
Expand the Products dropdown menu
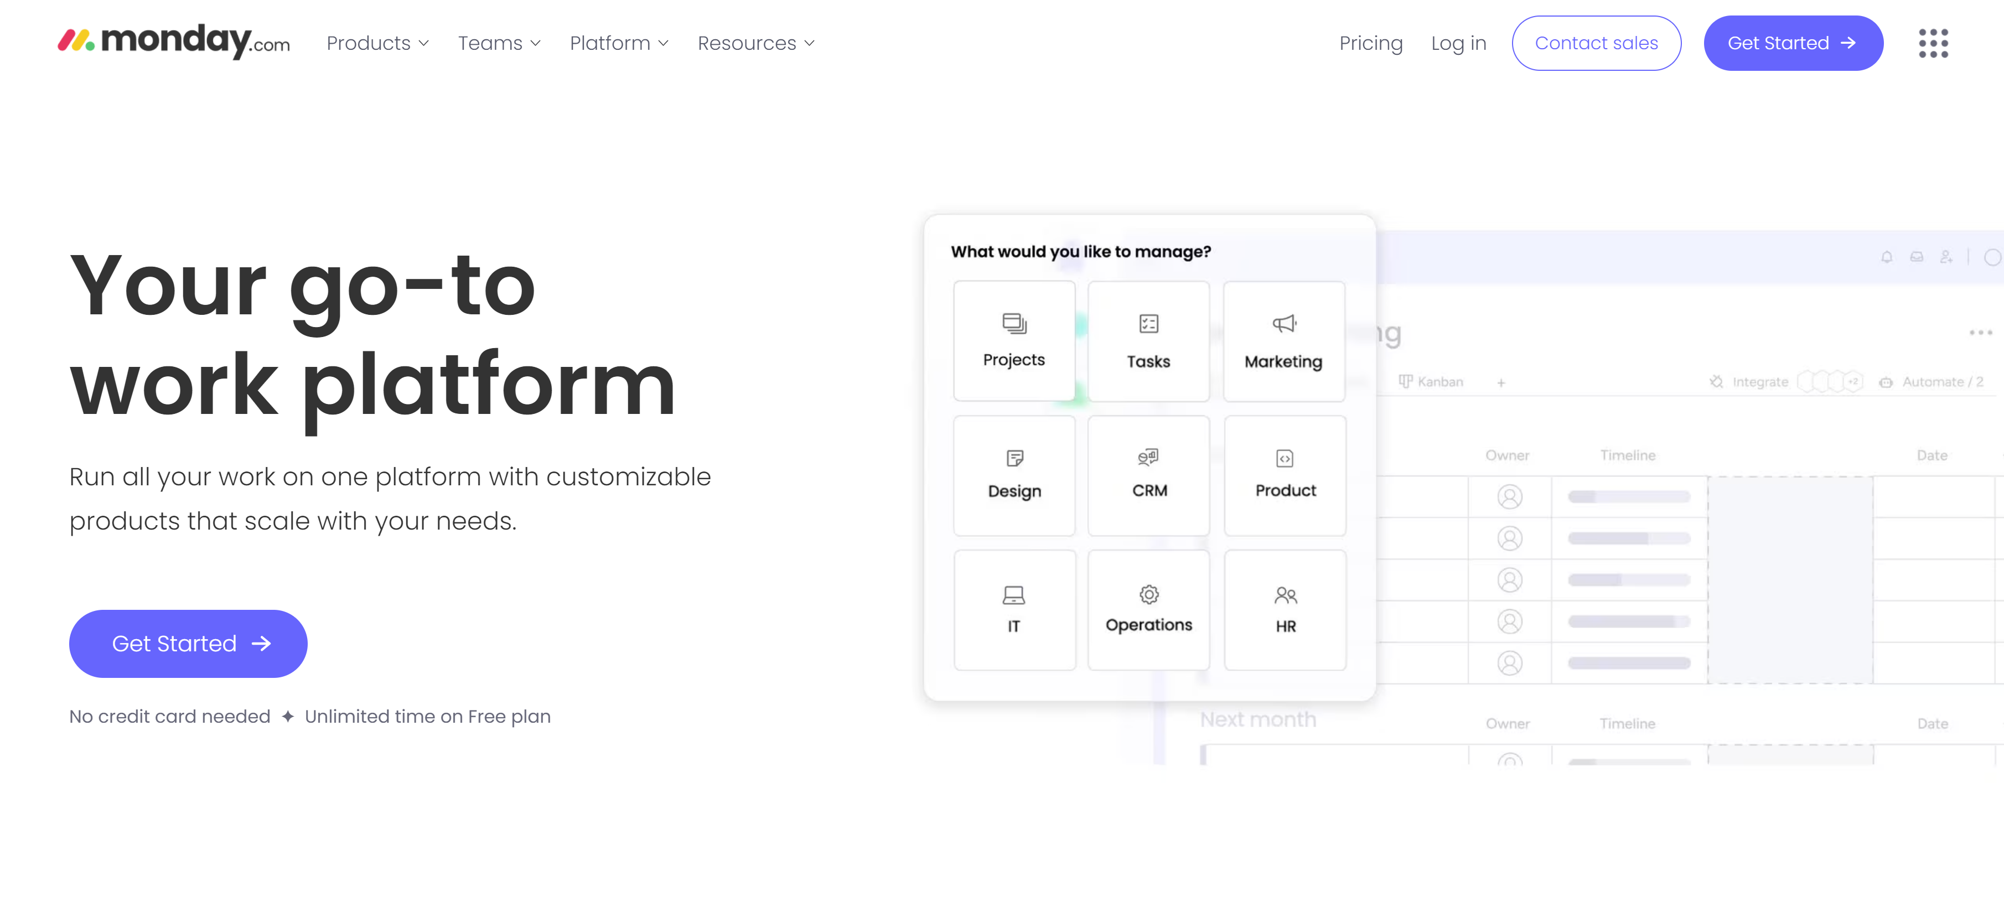377,44
